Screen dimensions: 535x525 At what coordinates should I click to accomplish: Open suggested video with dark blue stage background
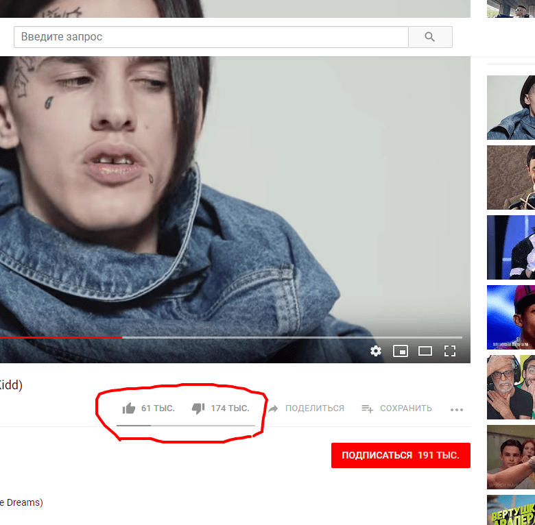pyautogui.click(x=511, y=247)
